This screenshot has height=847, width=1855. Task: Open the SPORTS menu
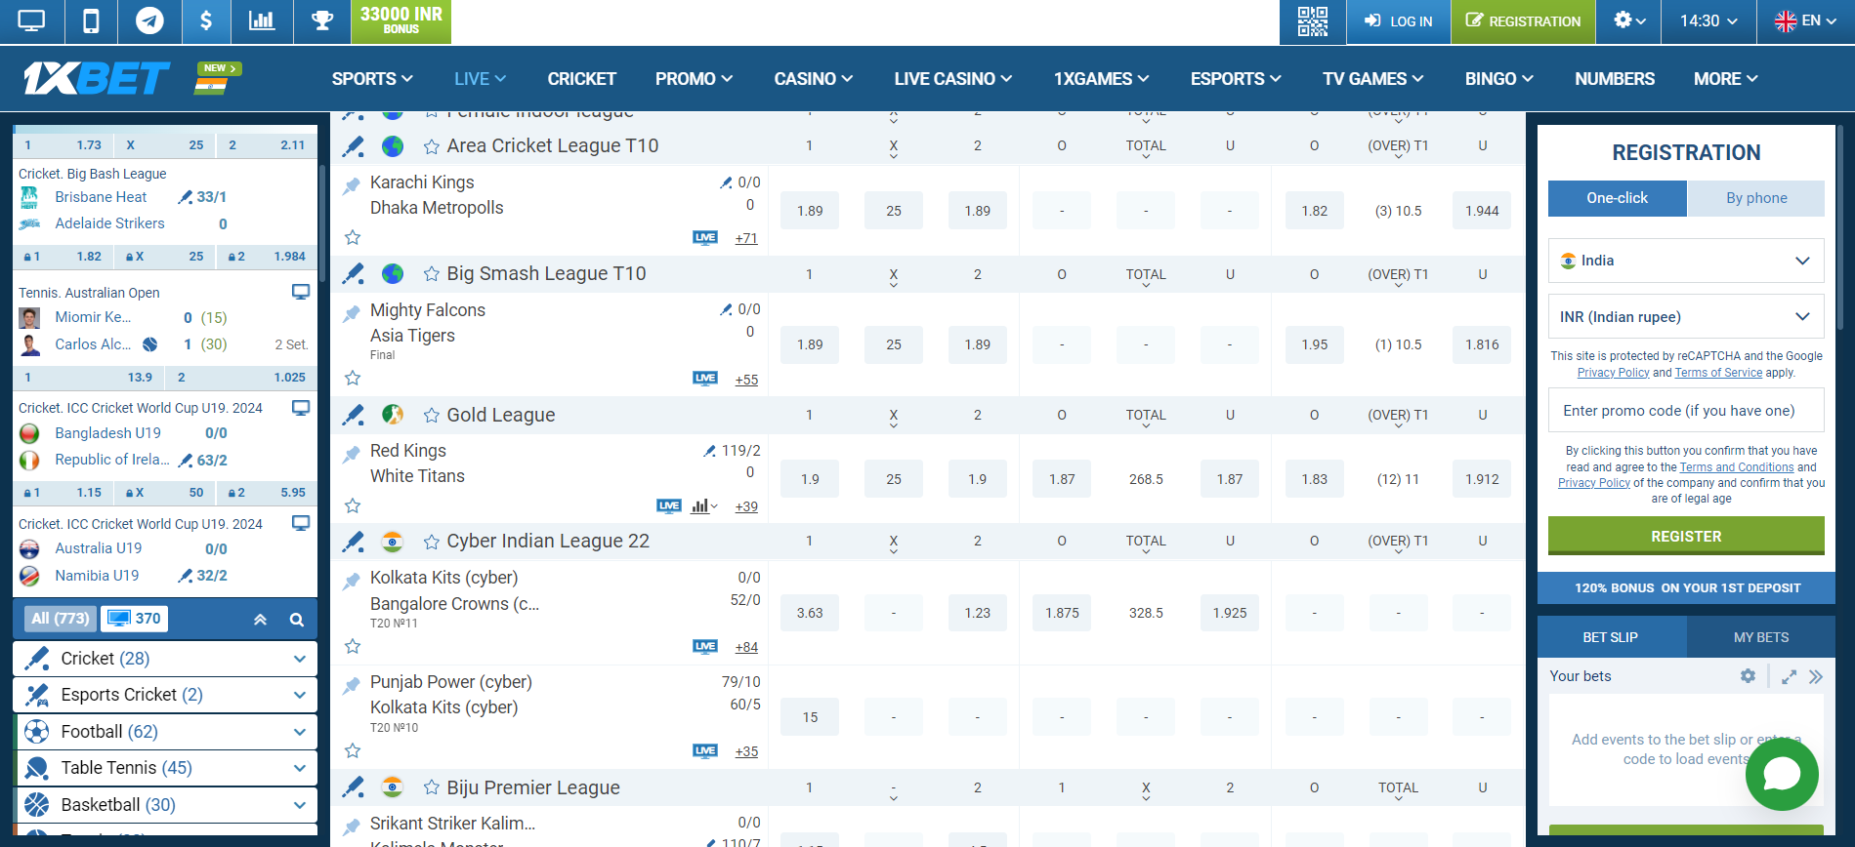[x=372, y=79]
